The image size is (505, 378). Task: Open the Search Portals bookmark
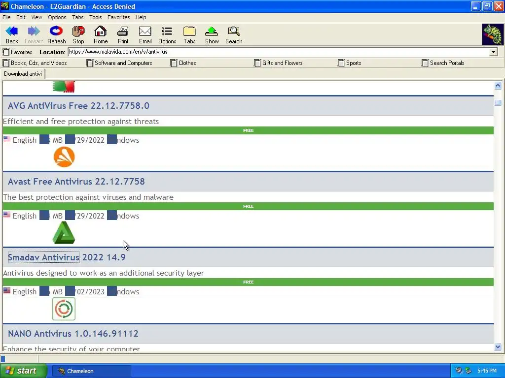click(x=443, y=63)
